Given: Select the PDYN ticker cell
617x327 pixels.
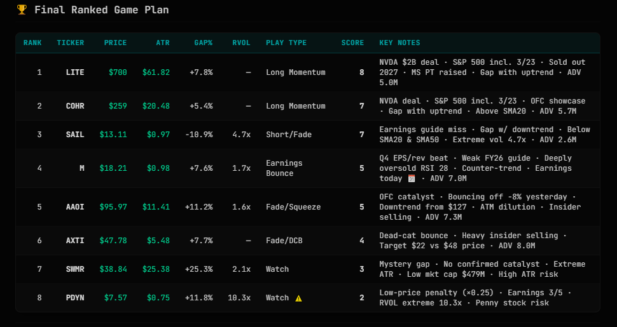Looking at the screenshot, I should coord(75,298).
